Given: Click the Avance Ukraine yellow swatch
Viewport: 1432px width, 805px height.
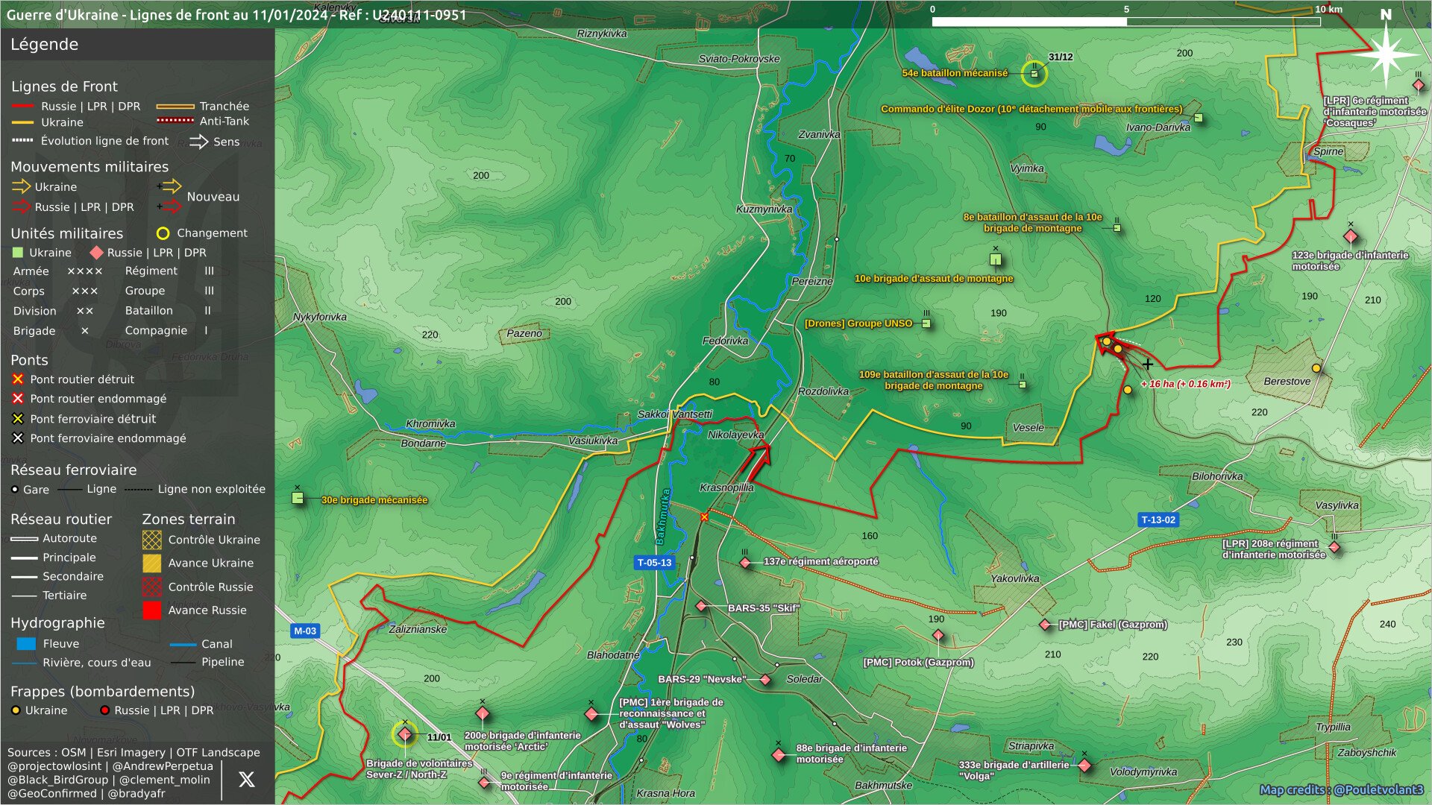Looking at the screenshot, I should pos(151,563).
